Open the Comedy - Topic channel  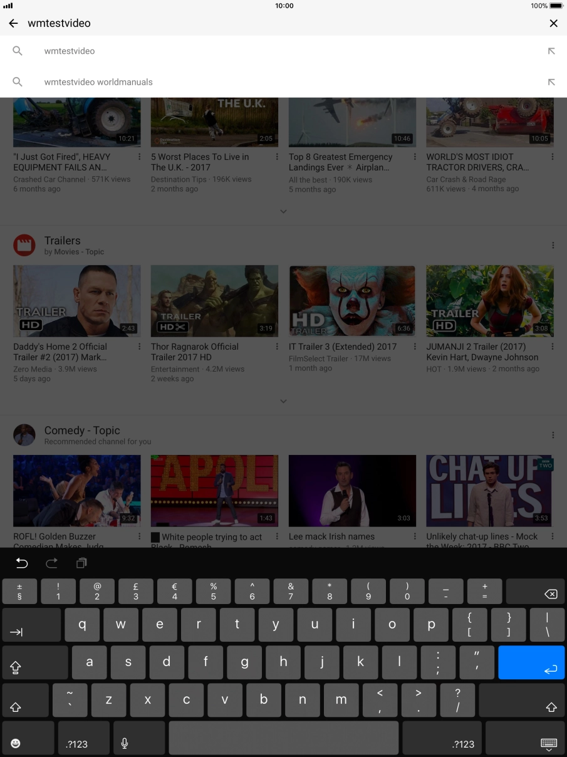pos(82,431)
